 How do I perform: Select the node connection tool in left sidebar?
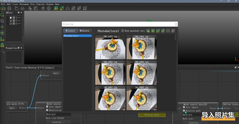tap(2, 39)
